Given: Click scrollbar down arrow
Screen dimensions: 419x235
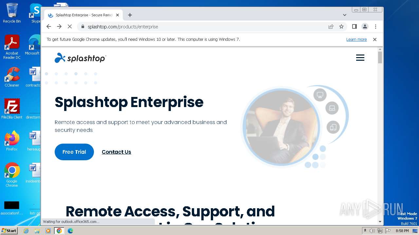Looking at the screenshot, I should (380, 222).
